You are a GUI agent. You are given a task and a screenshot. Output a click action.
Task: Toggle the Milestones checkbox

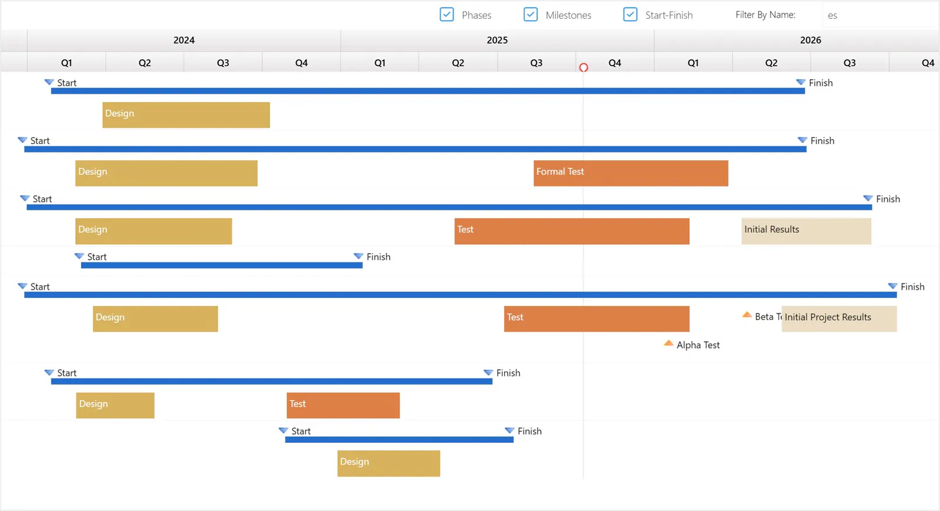pyautogui.click(x=531, y=15)
